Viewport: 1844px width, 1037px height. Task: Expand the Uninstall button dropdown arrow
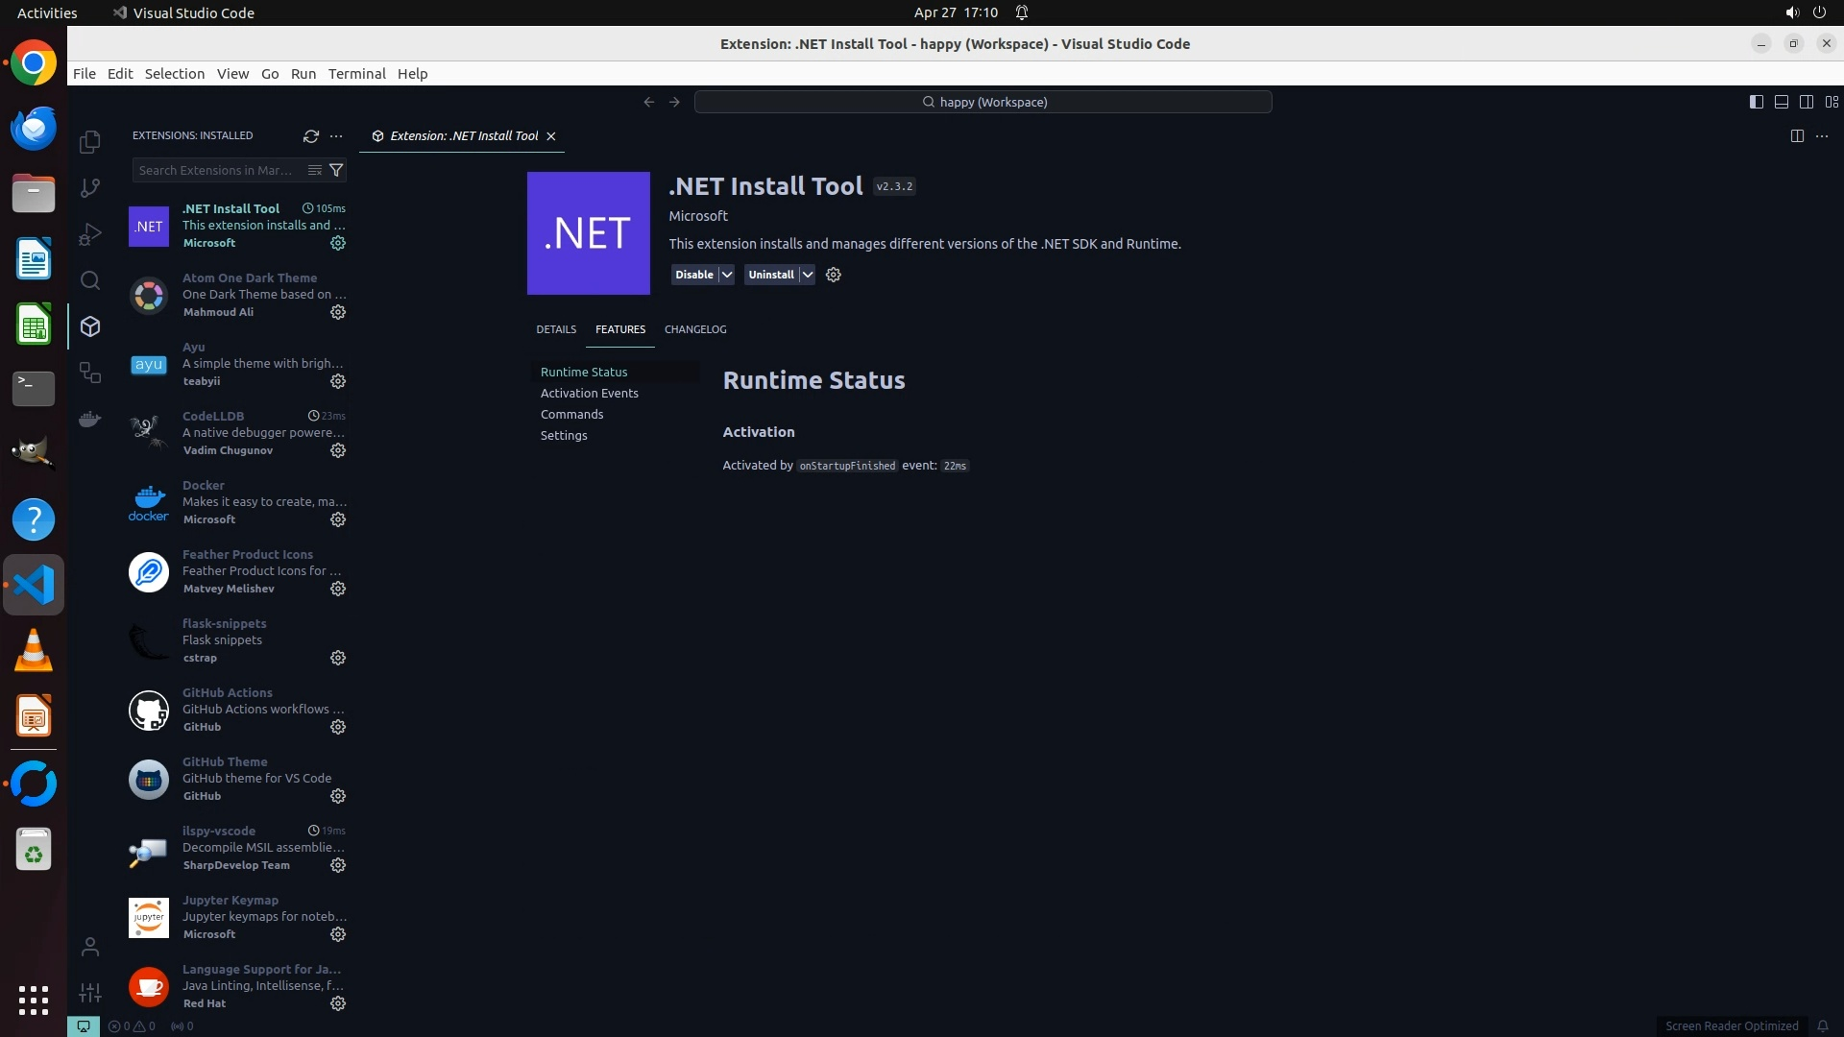pos(808,275)
